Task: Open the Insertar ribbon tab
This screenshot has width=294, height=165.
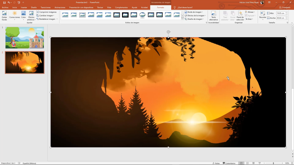Action: 24,7
